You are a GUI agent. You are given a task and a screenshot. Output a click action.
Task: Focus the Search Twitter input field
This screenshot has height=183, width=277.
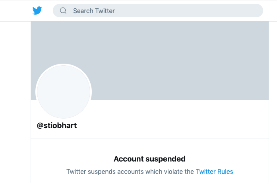point(158,11)
